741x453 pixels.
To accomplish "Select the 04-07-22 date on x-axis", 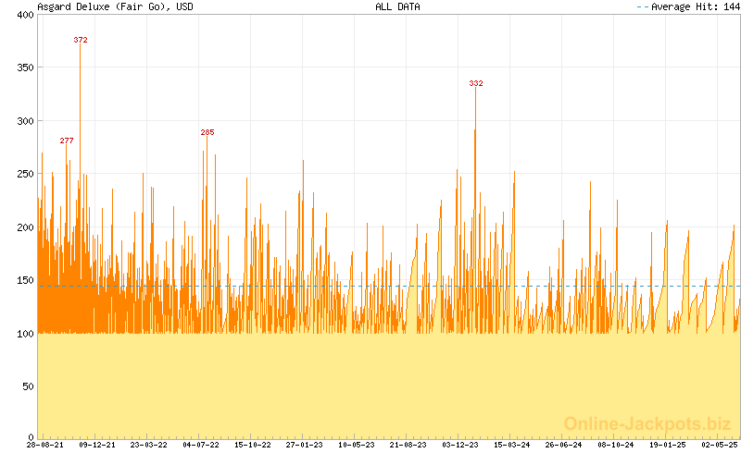I will [x=201, y=445].
